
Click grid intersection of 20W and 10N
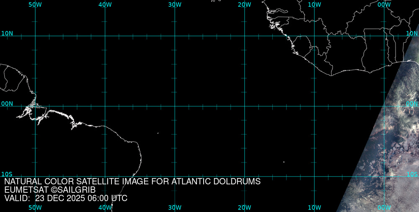pyautogui.click(x=244, y=36)
